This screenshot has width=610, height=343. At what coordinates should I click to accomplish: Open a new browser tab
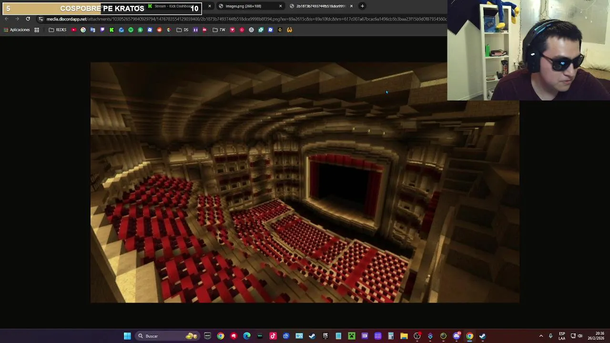(x=362, y=6)
